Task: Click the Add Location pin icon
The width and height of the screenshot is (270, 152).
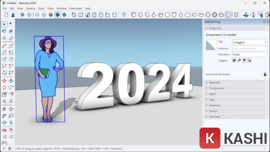Action: tap(124, 15)
